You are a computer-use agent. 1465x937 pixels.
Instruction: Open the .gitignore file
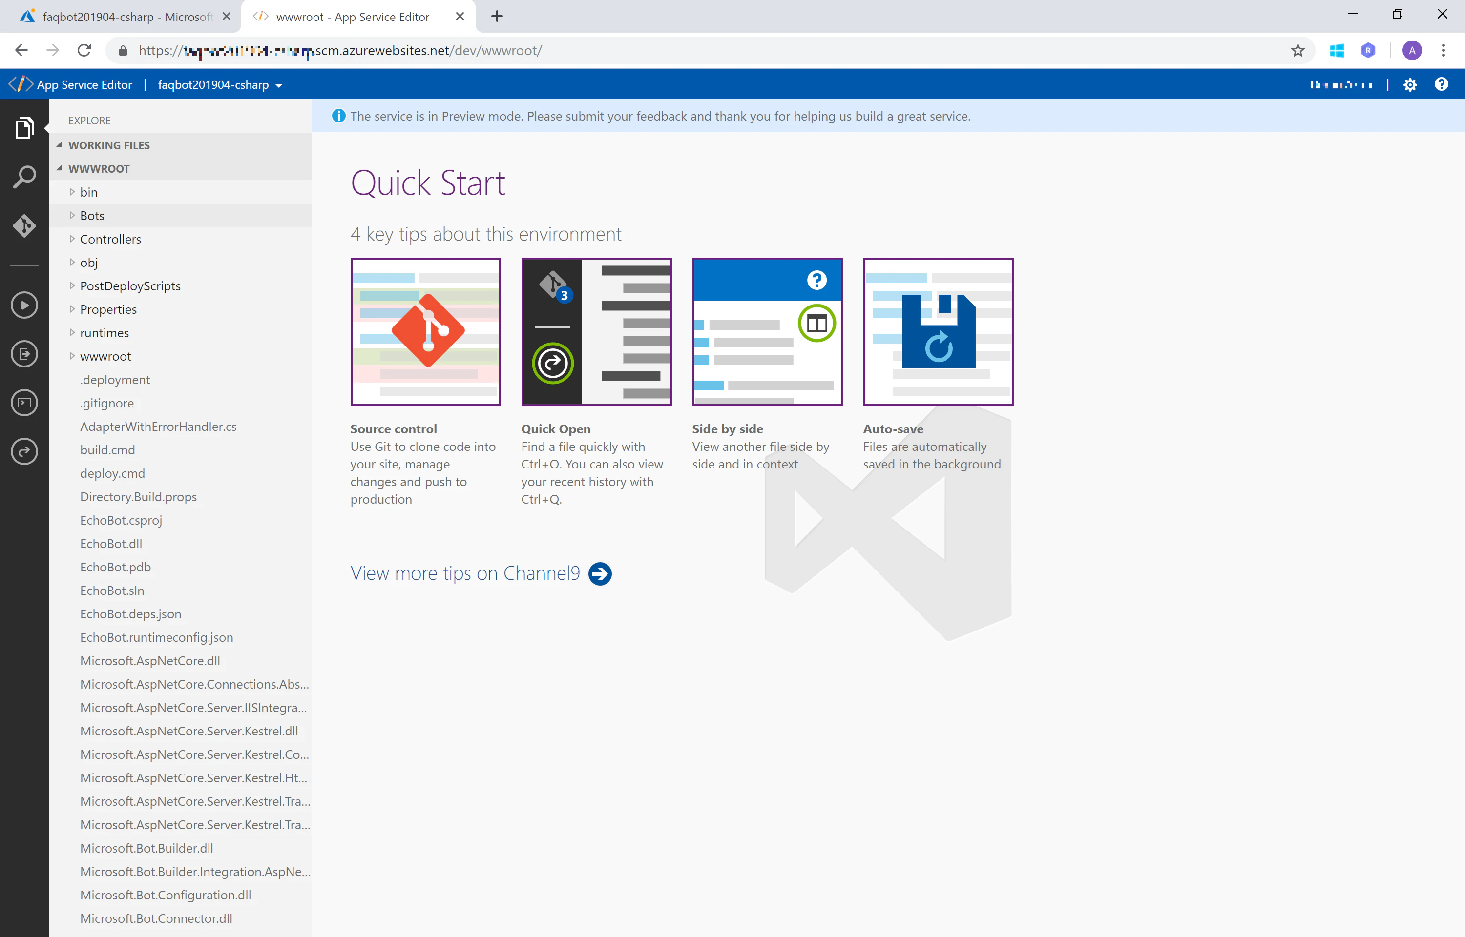(106, 404)
